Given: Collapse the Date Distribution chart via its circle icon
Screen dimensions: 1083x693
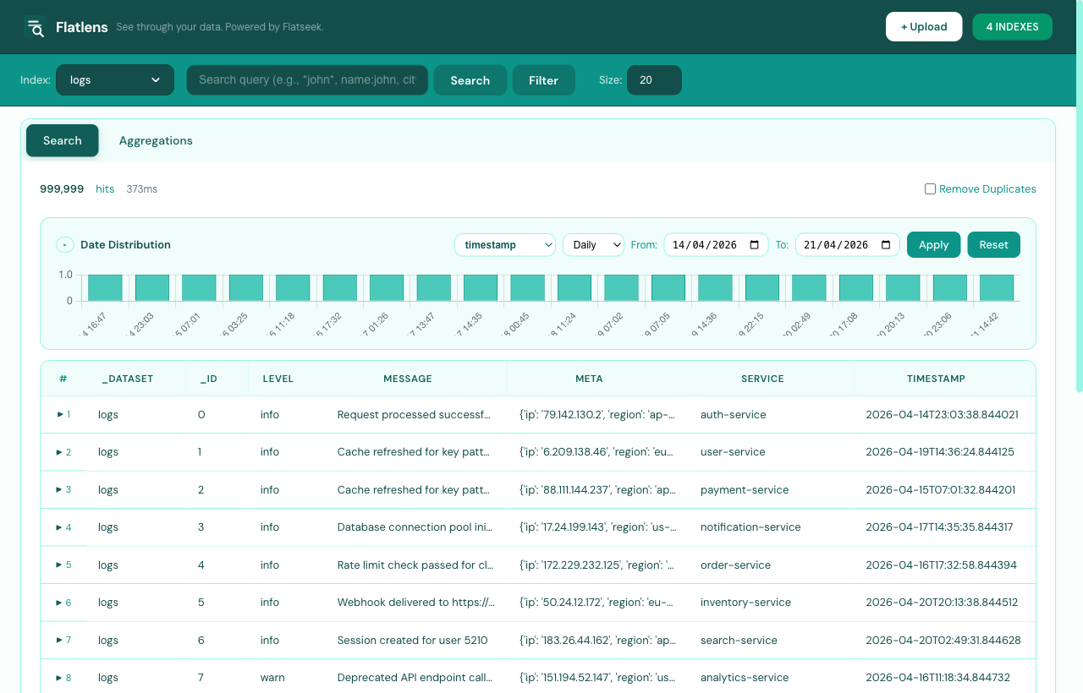Looking at the screenshot, I should coord(64,244).
